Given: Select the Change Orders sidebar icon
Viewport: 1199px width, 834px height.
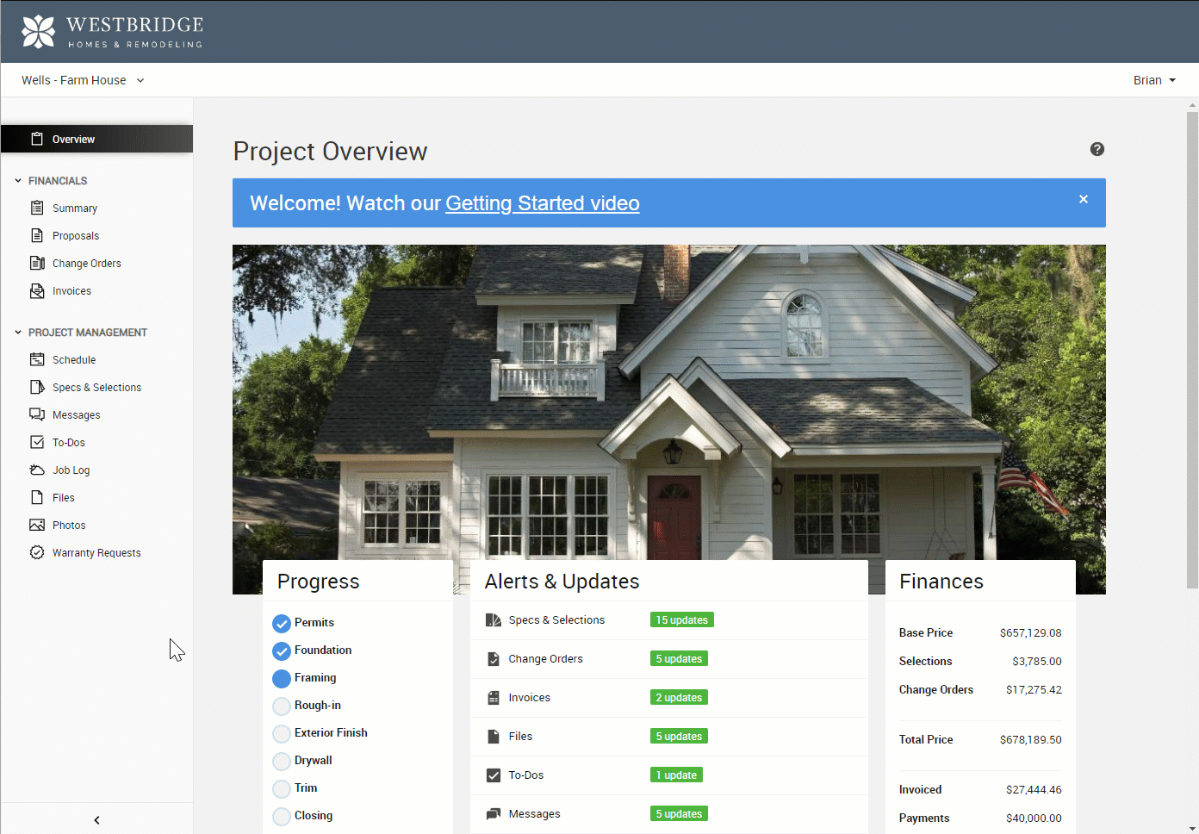Looking at the screenshot, I should coord(37,263).
